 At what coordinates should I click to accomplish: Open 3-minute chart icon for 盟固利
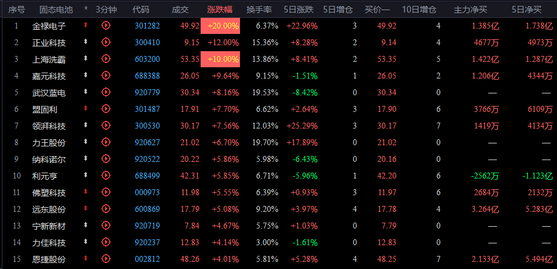106,109
